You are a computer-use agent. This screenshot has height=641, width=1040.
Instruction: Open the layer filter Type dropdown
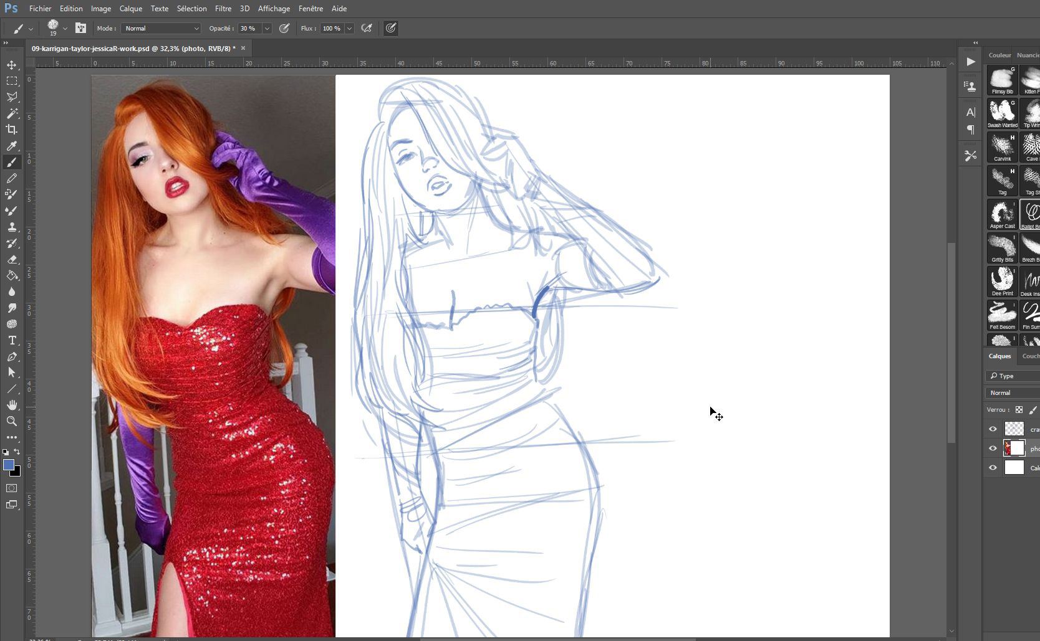(1013, 376)
